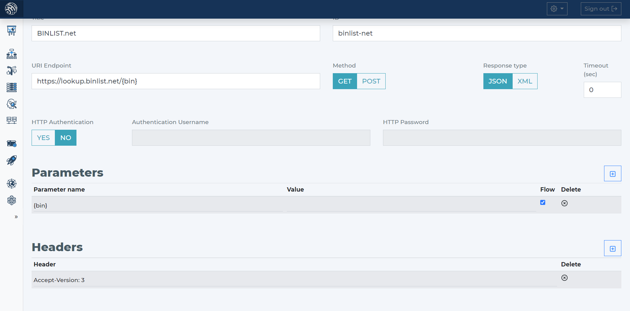This screenshot has height=311, width=630.
Task: Open the networked servers sidebar icon
Action: click(x=12, y=120)
